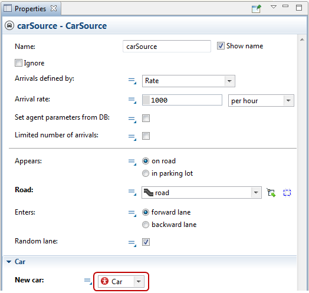The width and height of the screenshot is (309, 293).
Task: Choose the backward lane radio button
Action: pyautogui.click(x=146, y=225)
